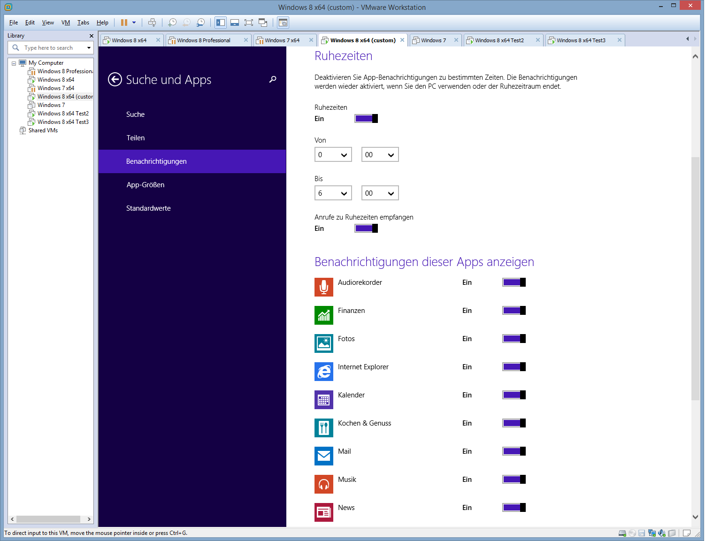Collapse the My Computer tree node

point(14,63)
